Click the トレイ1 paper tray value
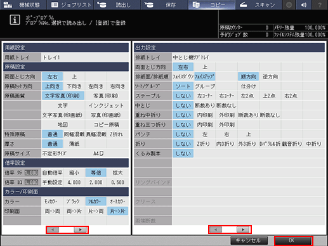This screenshot has width=328, height=246. (85, 57)
